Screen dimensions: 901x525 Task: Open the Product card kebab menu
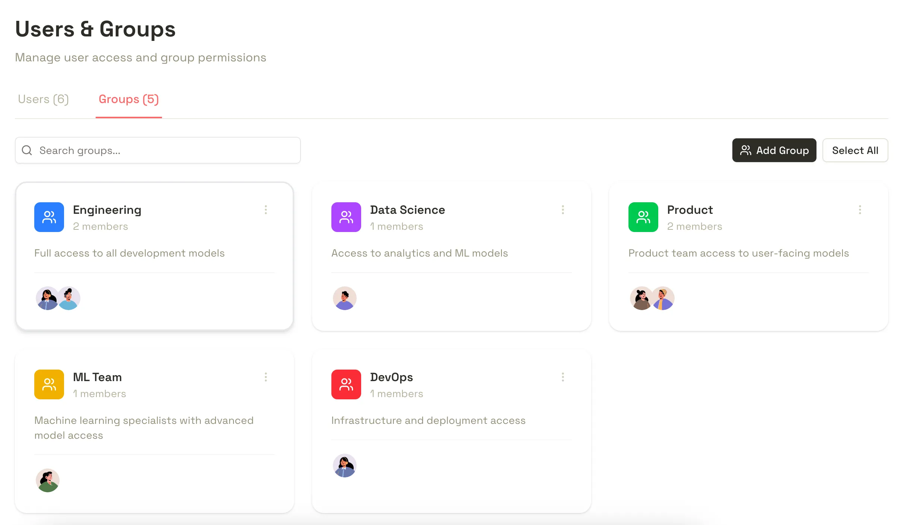coord(860,210)
